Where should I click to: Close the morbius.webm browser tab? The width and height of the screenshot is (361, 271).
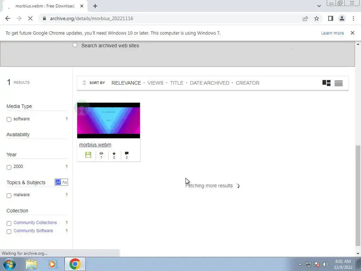[x=82, y=6]
